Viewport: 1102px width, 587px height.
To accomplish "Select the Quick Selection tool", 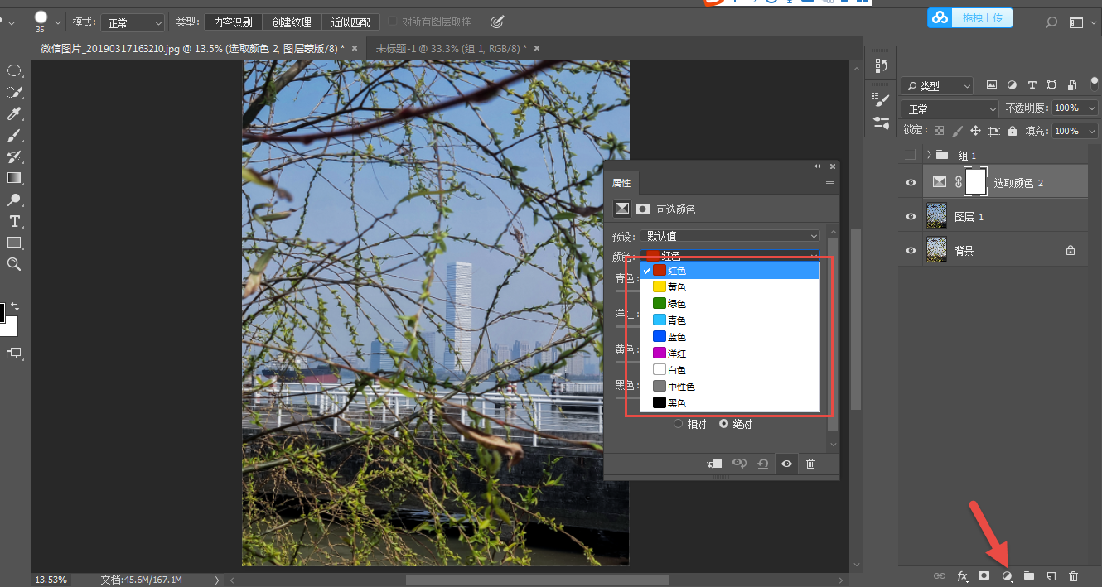I will [x=14, y=93].
